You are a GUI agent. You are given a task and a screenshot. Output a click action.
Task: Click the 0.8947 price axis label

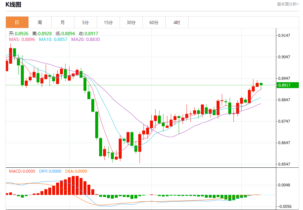coord(284,78)
